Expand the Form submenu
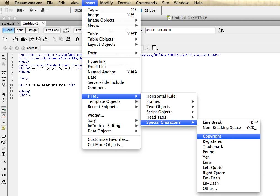 click(111, 53)
